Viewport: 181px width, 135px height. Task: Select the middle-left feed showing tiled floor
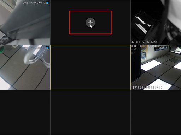[25, 67]
